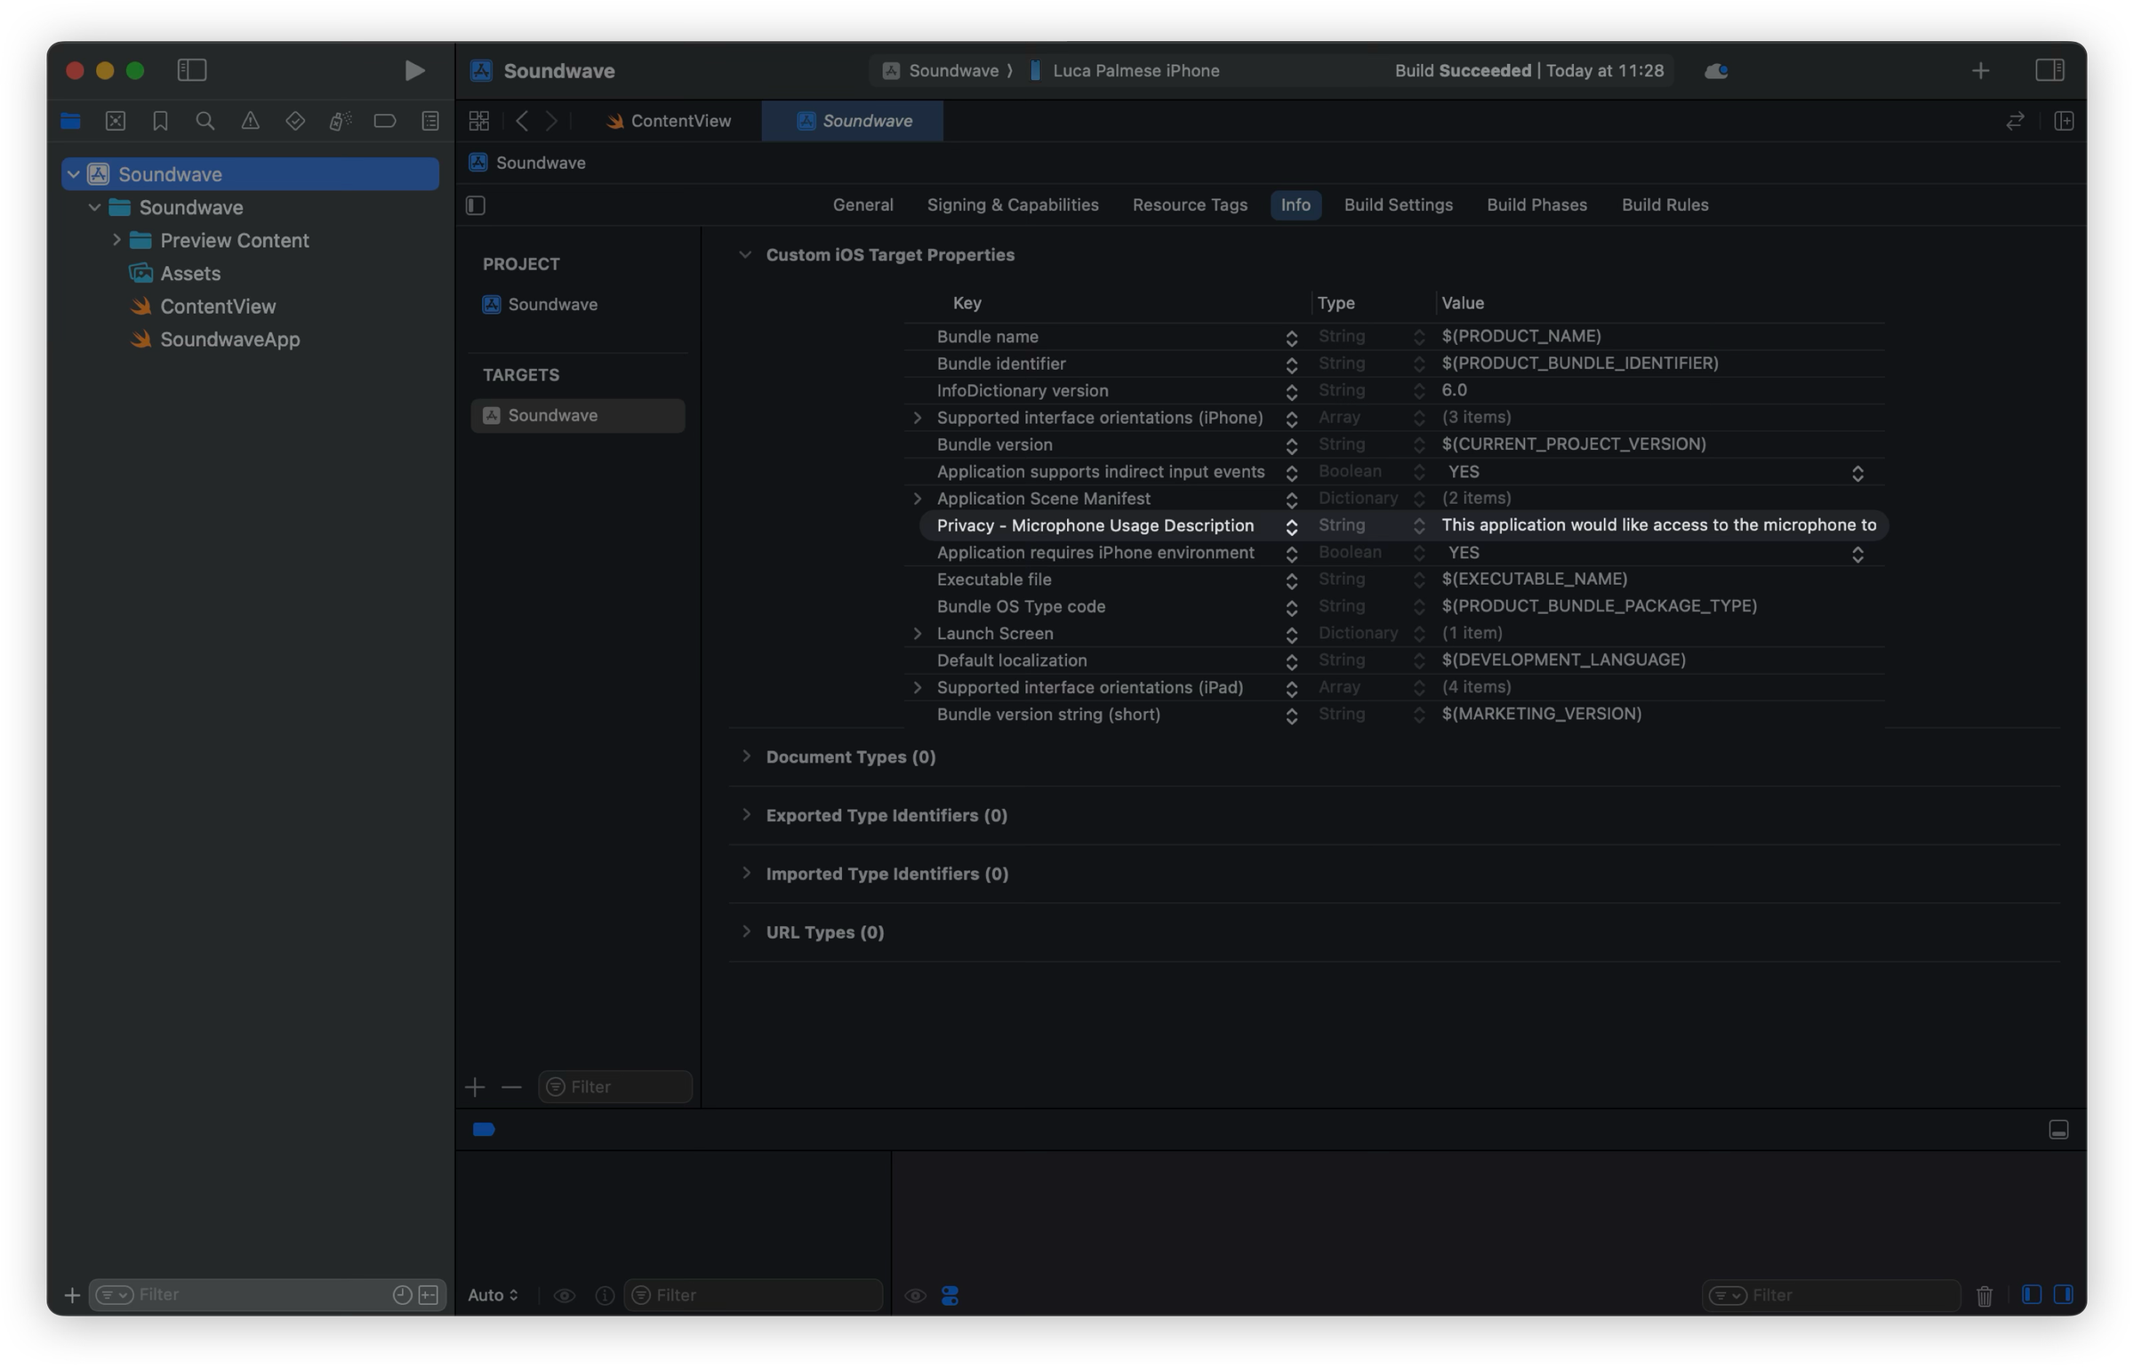Open the Breakpoint navigator

pos(383,121)
